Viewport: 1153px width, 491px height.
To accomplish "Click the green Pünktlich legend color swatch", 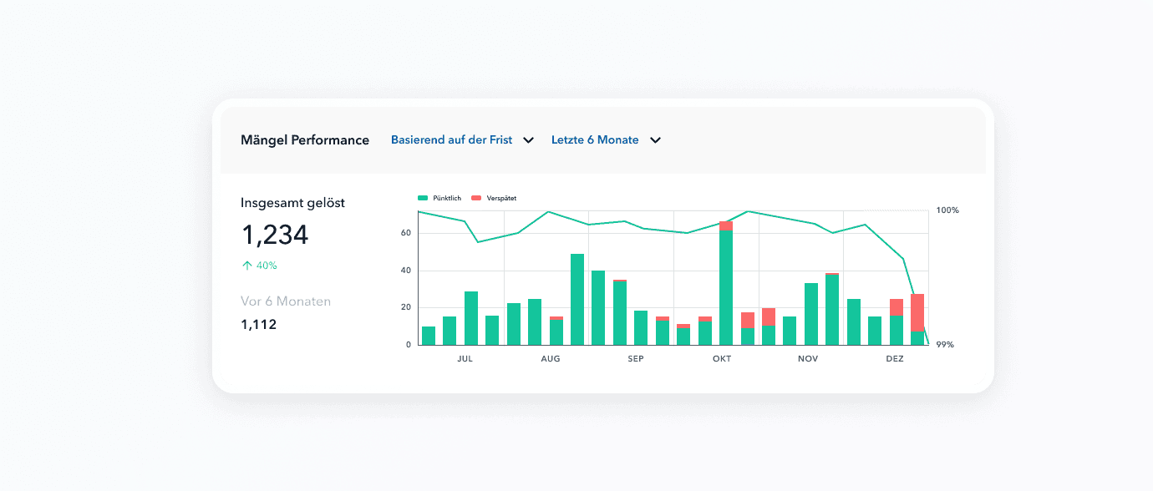I will pyautogui.click(x=423, y=198).
